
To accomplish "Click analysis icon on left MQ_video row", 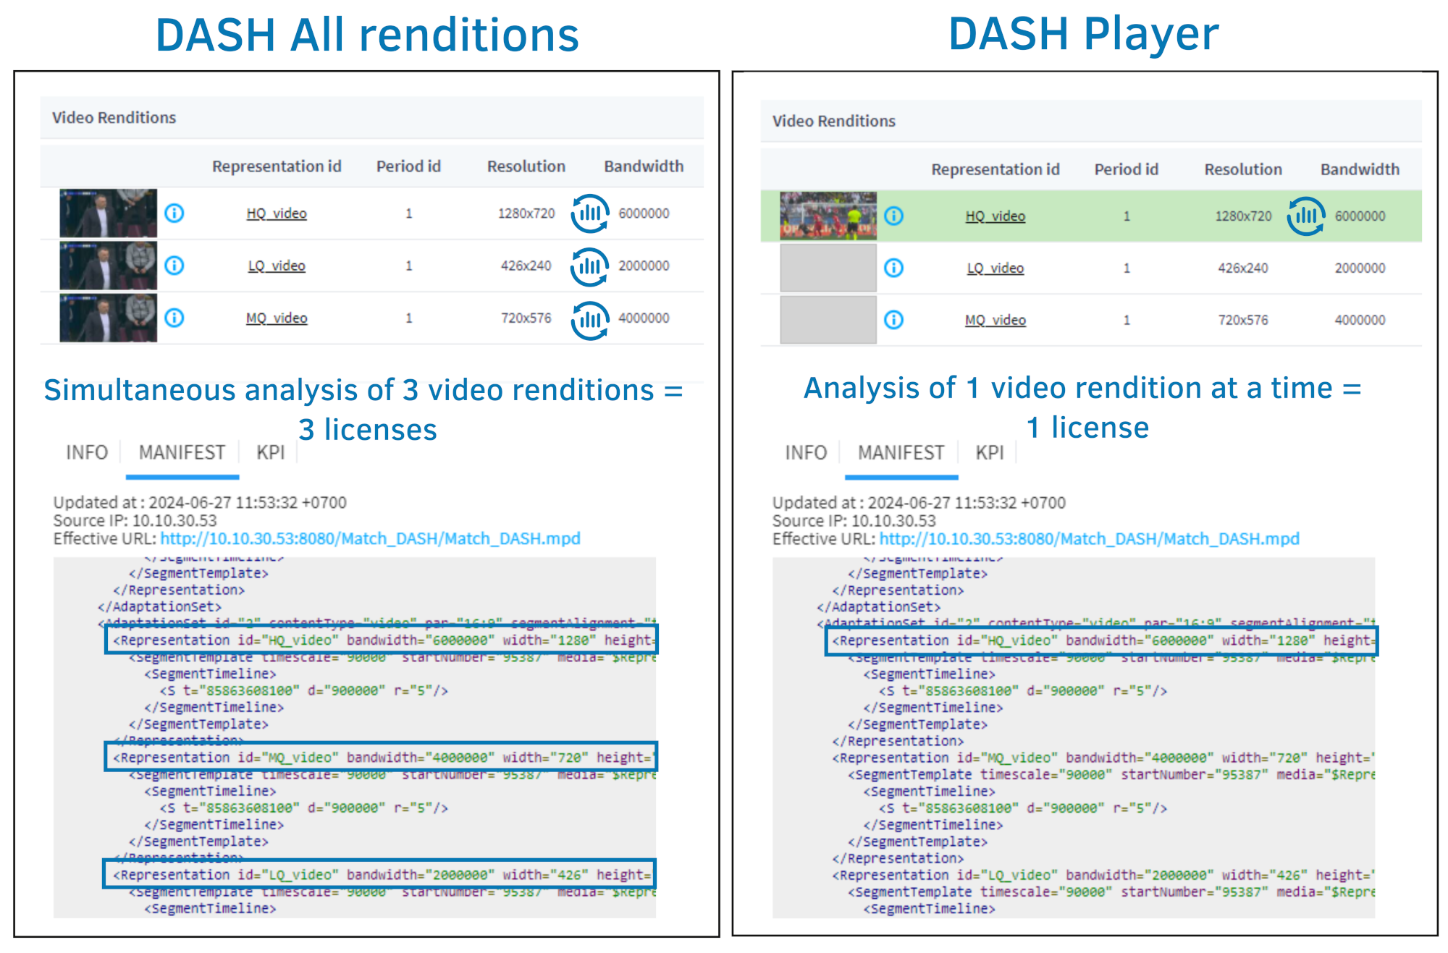I will (589, 319).
